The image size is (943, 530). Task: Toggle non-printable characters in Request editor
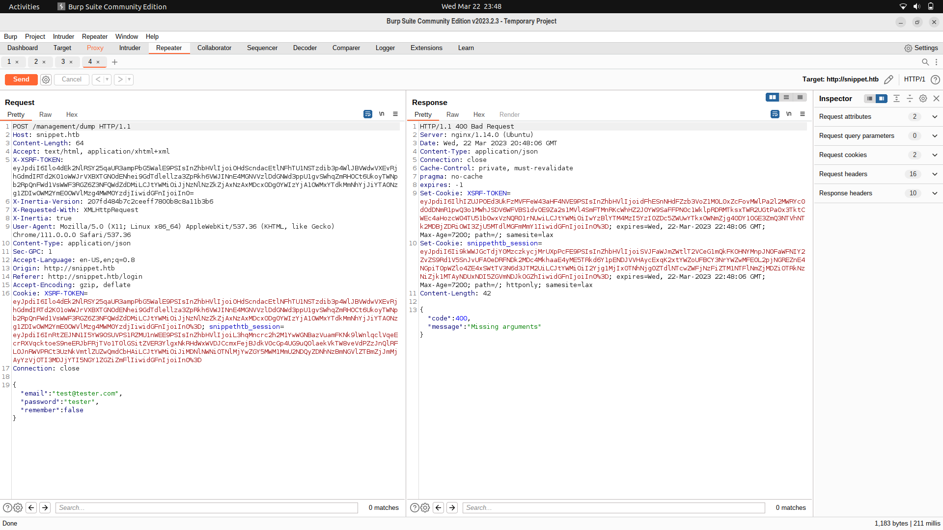pyautogui.click(x=382, y=114)
